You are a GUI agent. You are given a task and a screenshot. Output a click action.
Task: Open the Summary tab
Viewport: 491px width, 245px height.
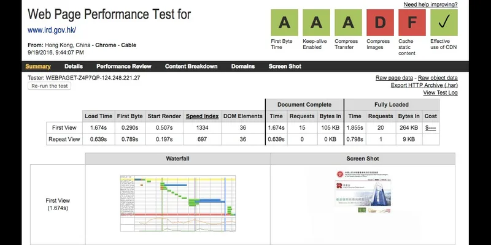pyautogui.click(x=38, y=66)
